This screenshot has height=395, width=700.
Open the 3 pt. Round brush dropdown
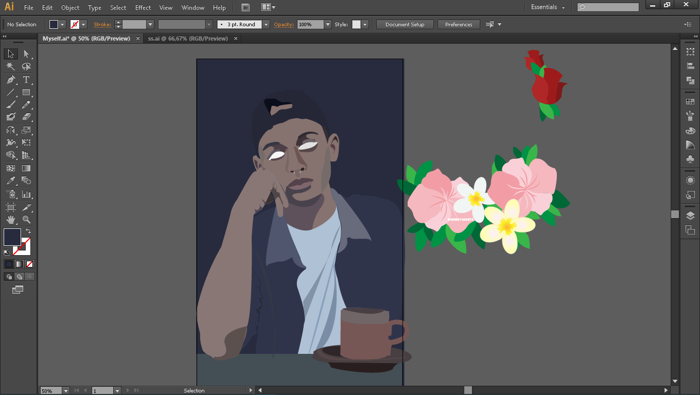coord(266,24)
